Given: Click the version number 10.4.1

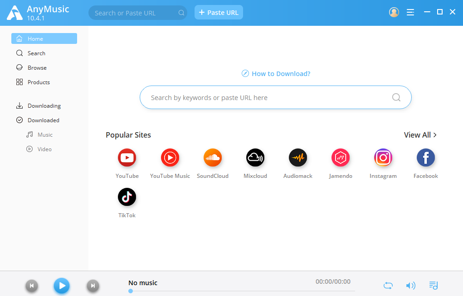Looking at the screenshot, I should [35, 18].
